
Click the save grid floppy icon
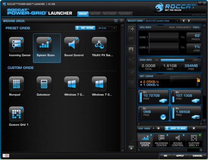click(x=131, y=39)
